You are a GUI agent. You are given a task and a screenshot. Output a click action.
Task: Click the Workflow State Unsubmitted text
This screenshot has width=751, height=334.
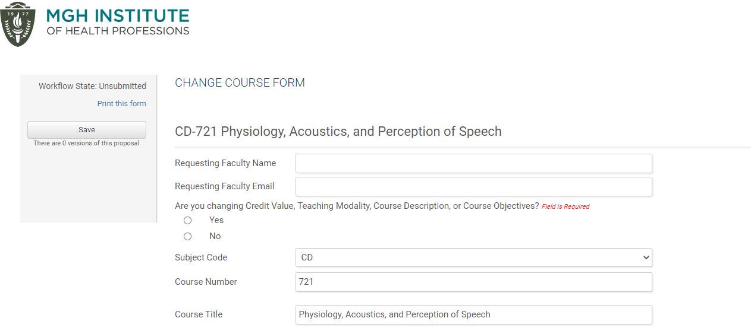click(x=92, y=86)
